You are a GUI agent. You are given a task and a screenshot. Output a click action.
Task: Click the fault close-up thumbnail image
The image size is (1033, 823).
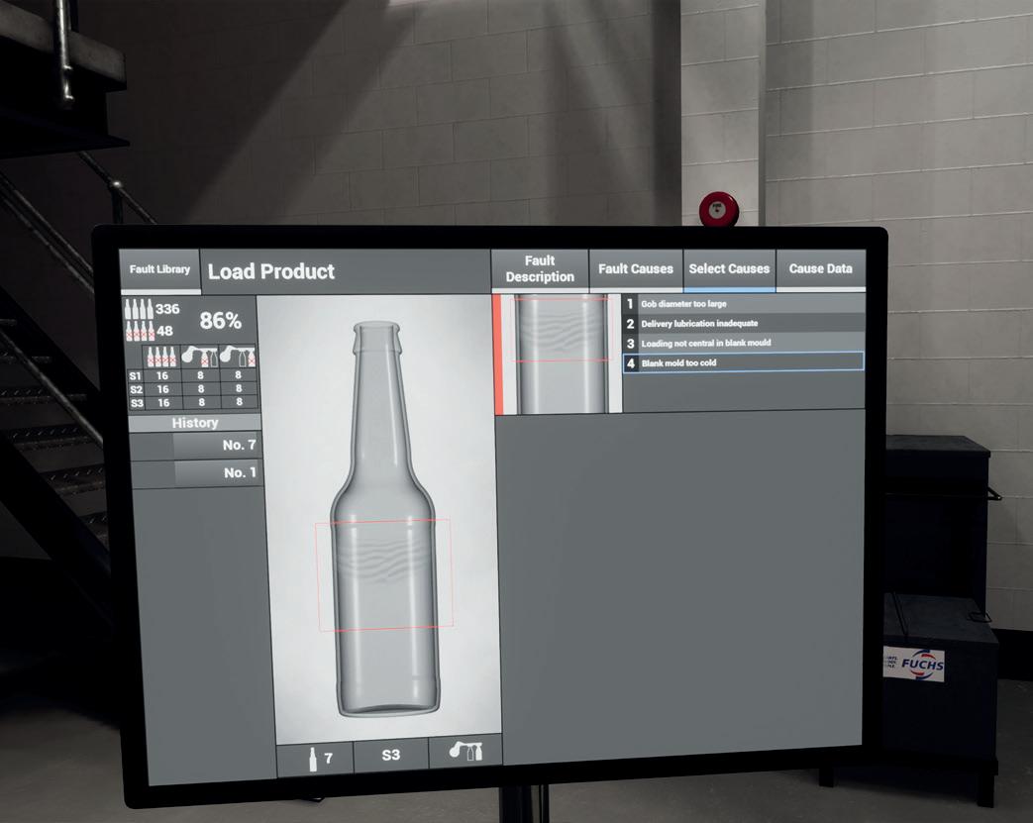562,355
